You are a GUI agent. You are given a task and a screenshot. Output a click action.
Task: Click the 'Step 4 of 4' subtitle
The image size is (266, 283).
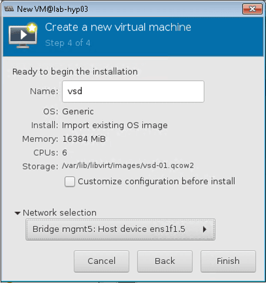[68, 43]
